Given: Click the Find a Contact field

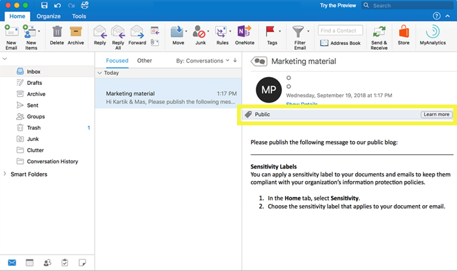Looking at the screenshot, I should pos(340,30).
